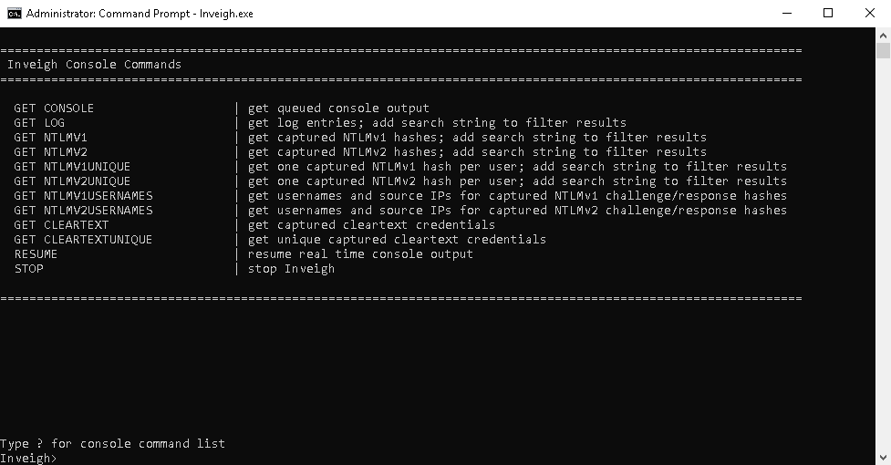This screenshot has width=891, height=465.
Task: Click the 'Inveigh Console Commands' heading
Action: tap(94, 64)
